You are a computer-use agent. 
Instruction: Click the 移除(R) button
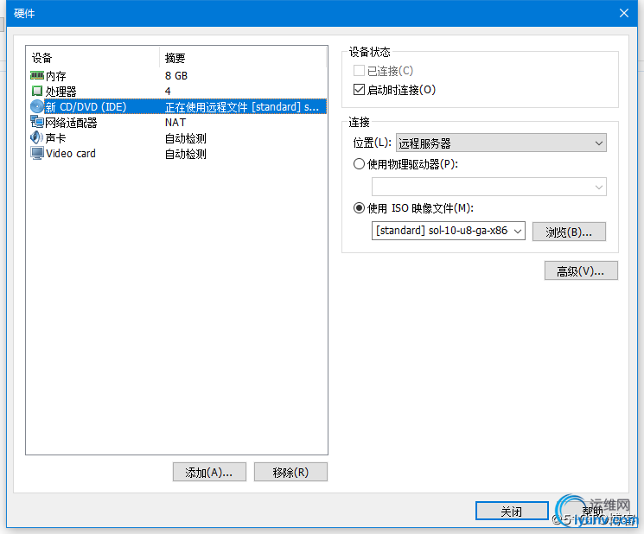click(x=290, y=472)
